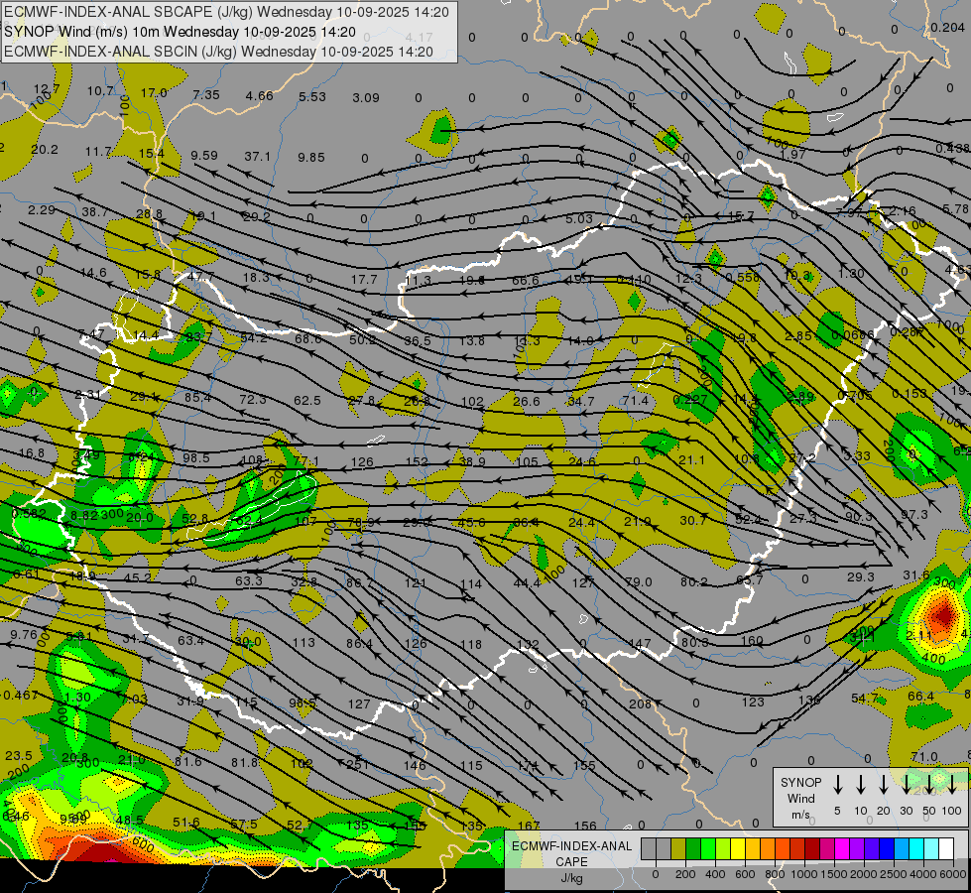971x893 pixels.
Task: Click the map value '174'
Action: pyautogui.click(x=528, y=766)
